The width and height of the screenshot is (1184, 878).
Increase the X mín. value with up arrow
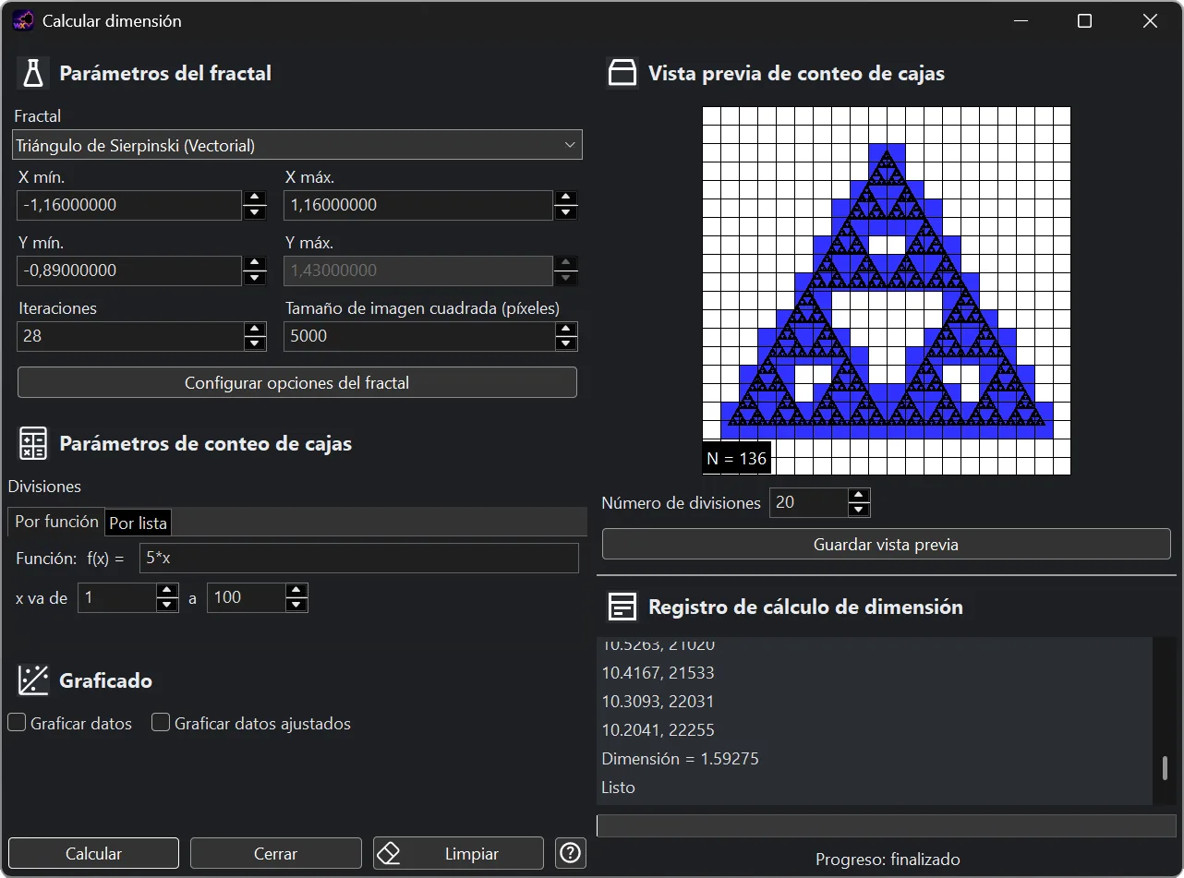coord(255,198)
